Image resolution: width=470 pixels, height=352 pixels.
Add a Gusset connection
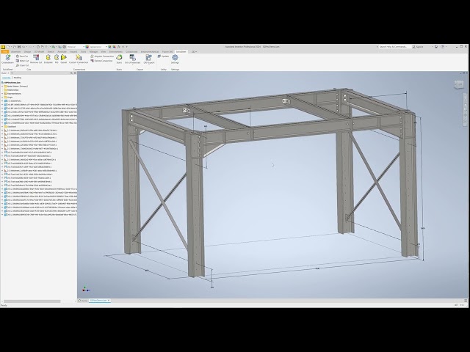(x=64, y=59)
